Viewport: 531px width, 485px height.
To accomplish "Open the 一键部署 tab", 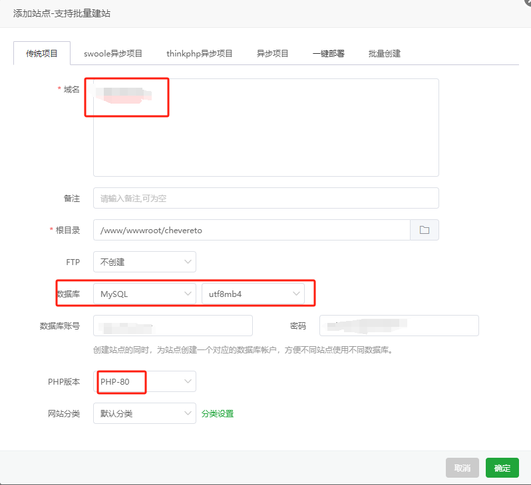I will tap(329, 53).
